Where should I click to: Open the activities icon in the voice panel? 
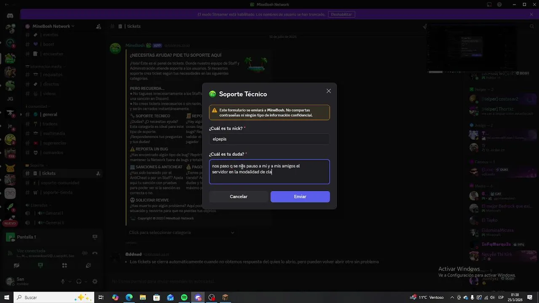(64, 266)
